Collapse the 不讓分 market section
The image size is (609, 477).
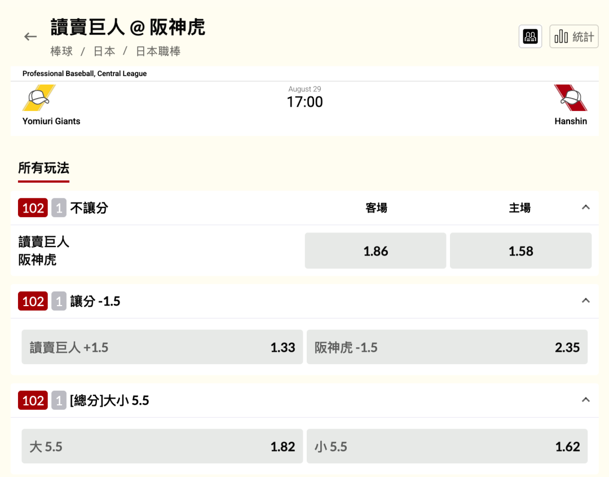coord(586,207)
